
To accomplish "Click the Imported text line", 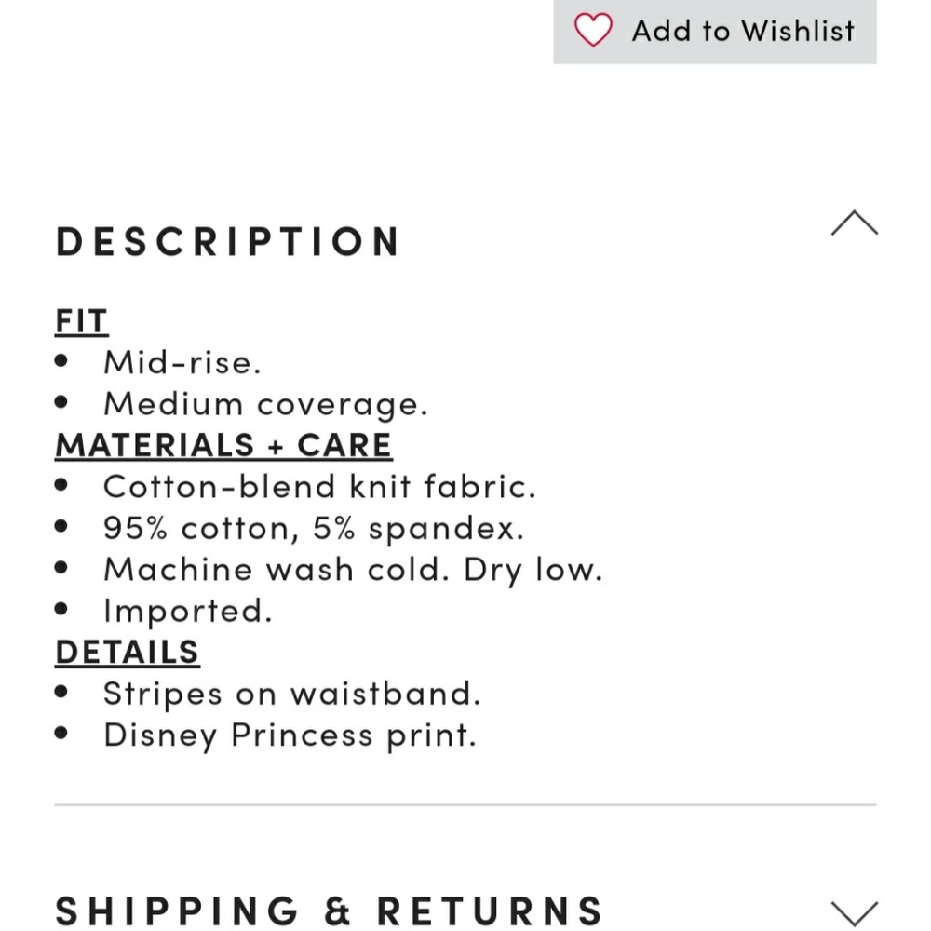I will click(x=187, y=611).
